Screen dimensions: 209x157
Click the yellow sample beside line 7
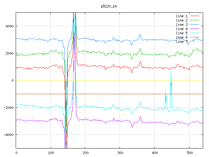pyautogui.click(x=194, y=42)
